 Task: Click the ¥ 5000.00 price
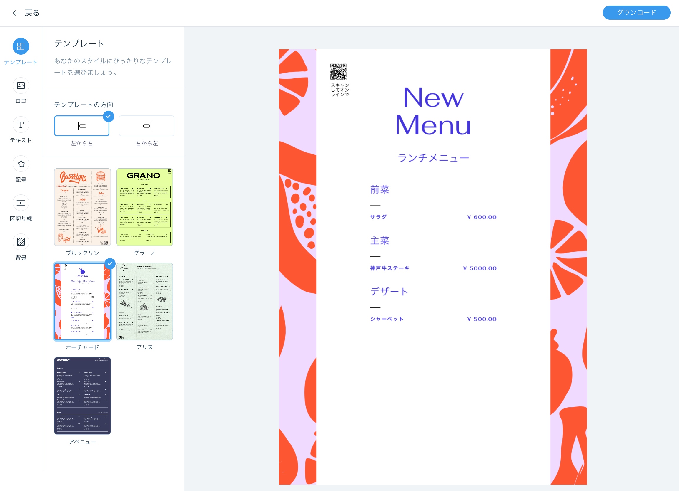pos(479,268)
